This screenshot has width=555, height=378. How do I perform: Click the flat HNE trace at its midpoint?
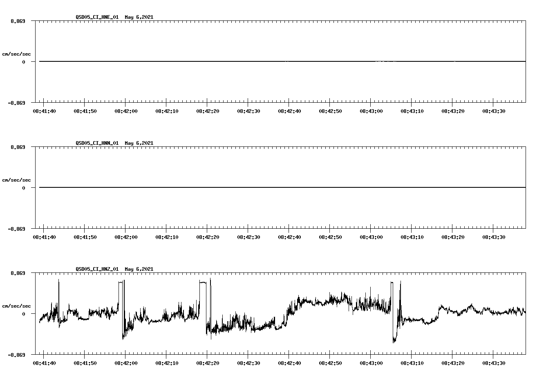pos(280,61)
